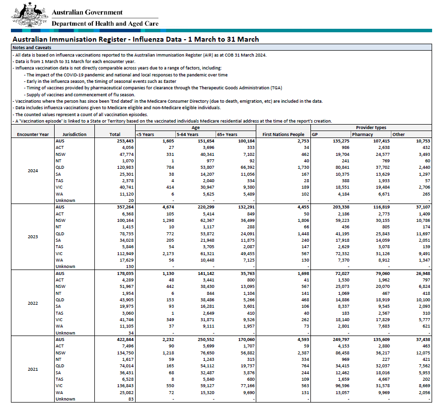
Task: Select the Encounter Year column header
Action: pyautogui.click(x=33, y=135)
